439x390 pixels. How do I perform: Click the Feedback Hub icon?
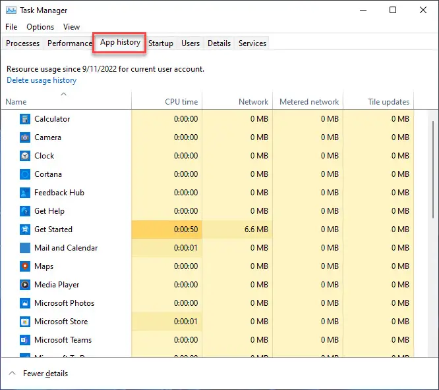click(25, 193)
